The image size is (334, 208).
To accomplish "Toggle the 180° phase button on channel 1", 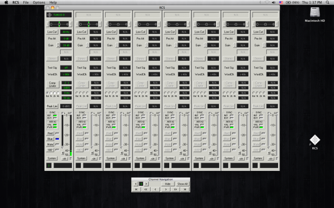I will (x=51, y=150).
